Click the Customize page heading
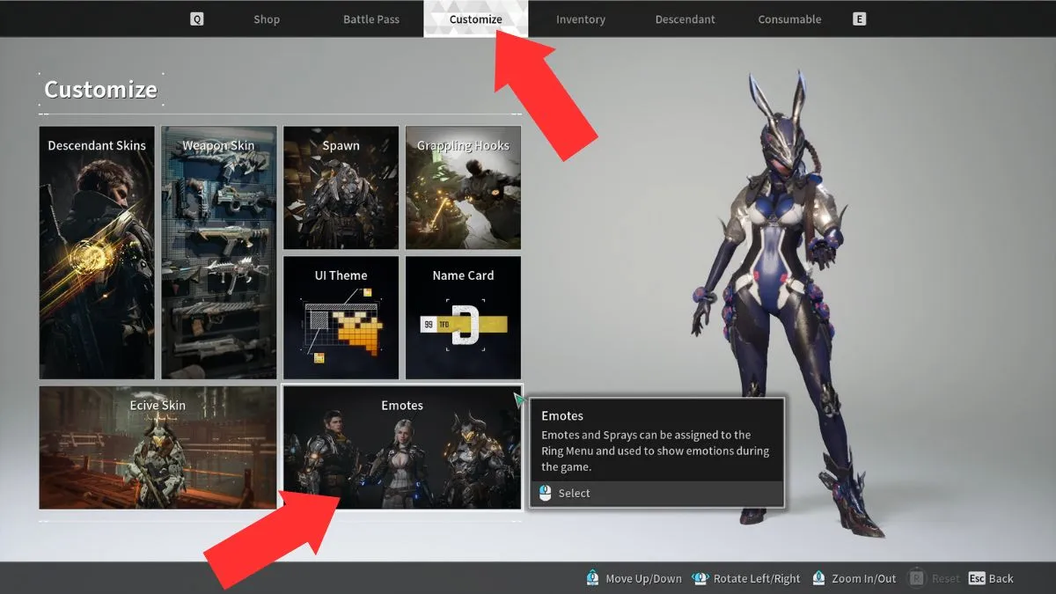Screen dimensions: 1056x594 pyautogui.click(x=100, y=90)
